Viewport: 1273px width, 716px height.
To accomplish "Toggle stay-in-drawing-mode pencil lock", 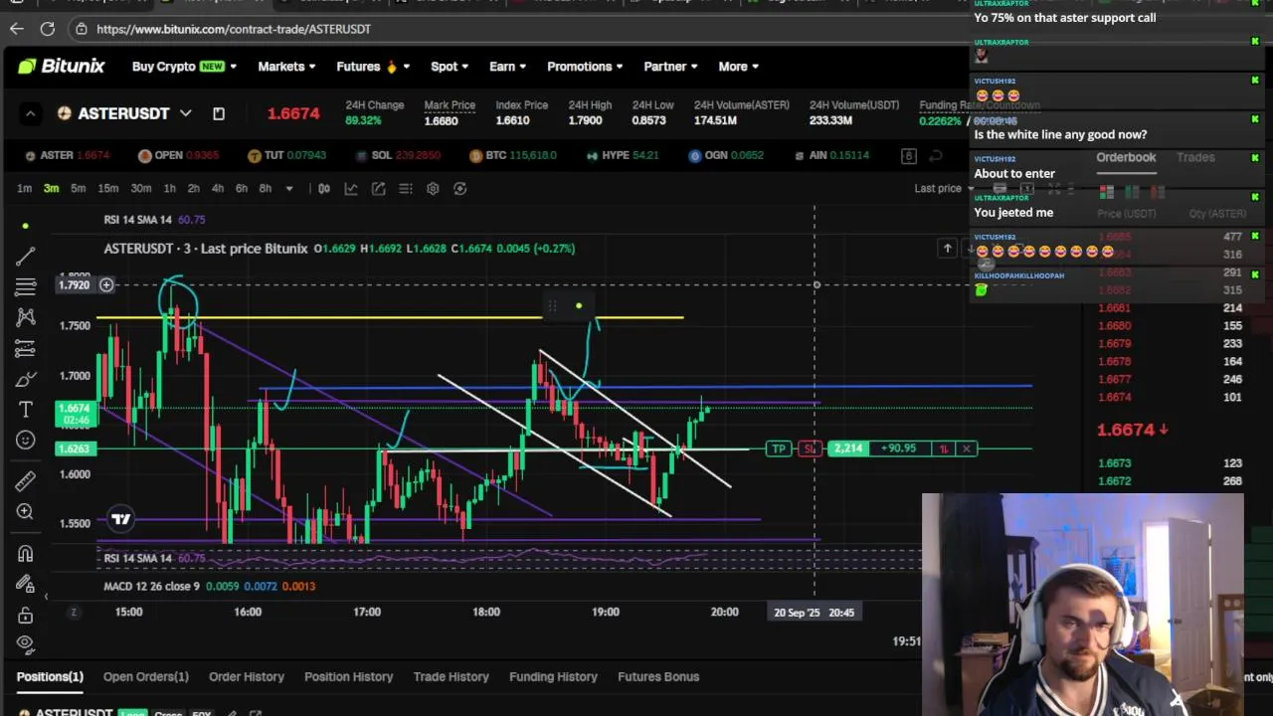I will [x=26, y=585].
